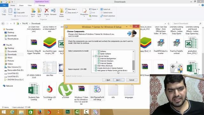The image size is (204, 115).
Task: Open the File menu tab
Action: point(4,5)
